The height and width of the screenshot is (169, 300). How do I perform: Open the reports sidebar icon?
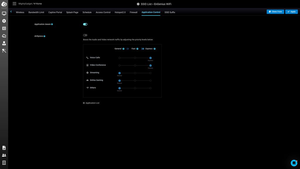[x=4, y=148]
